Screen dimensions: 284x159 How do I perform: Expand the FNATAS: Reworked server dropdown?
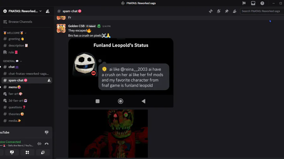(x=22, y=11)
